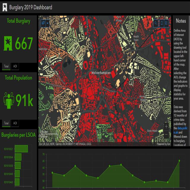190x190 pixels.
Task: Open the map bookmarks icon
Action: coord(162,23)
